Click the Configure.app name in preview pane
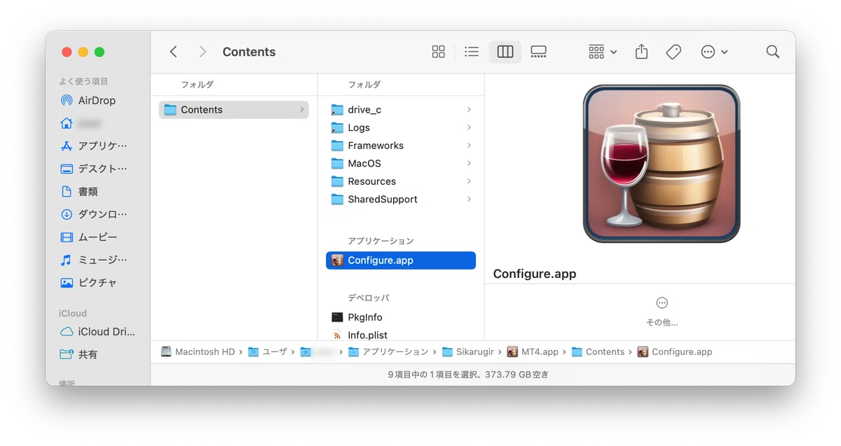Image resolution: width=841 pixels, height=446 pixels. (535, 274)
